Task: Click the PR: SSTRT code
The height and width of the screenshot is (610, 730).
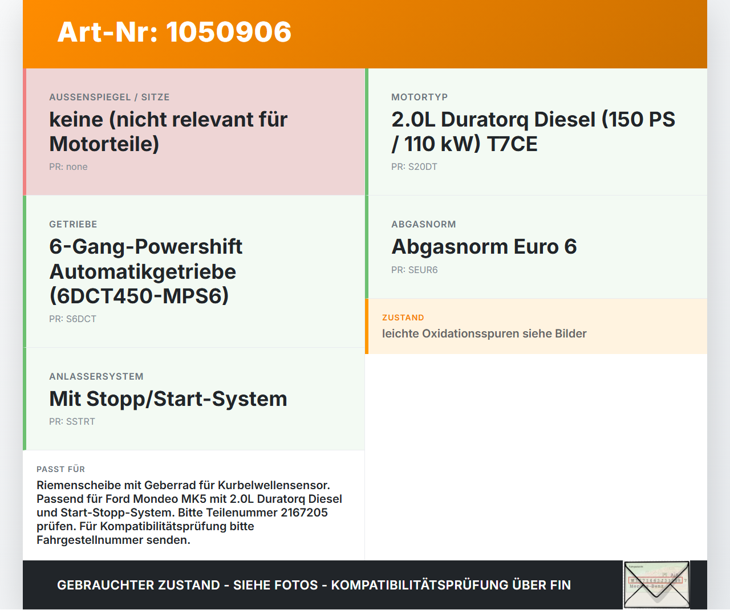Action: pyautogui.click(x=72, y=422)
